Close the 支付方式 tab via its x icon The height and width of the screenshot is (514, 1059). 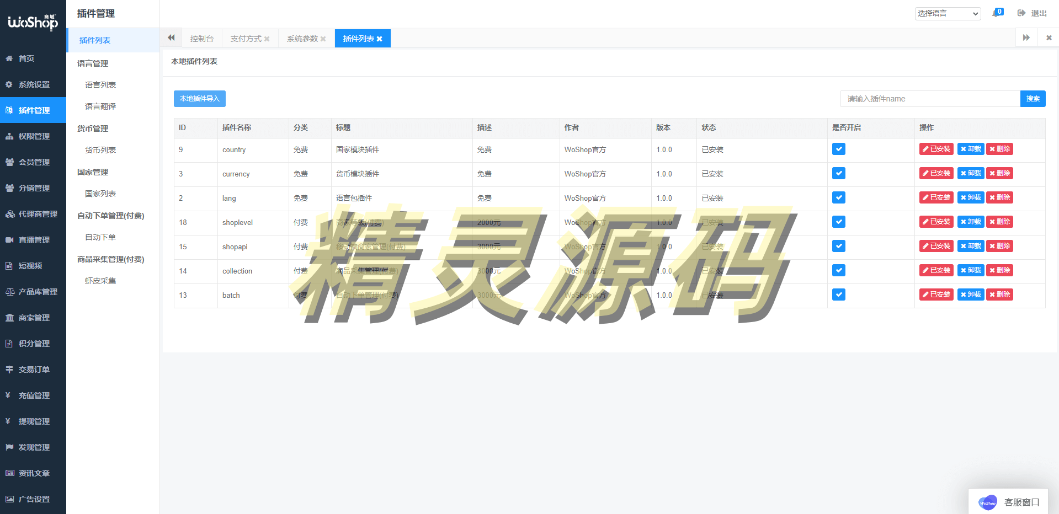click(x=267, y=39)
